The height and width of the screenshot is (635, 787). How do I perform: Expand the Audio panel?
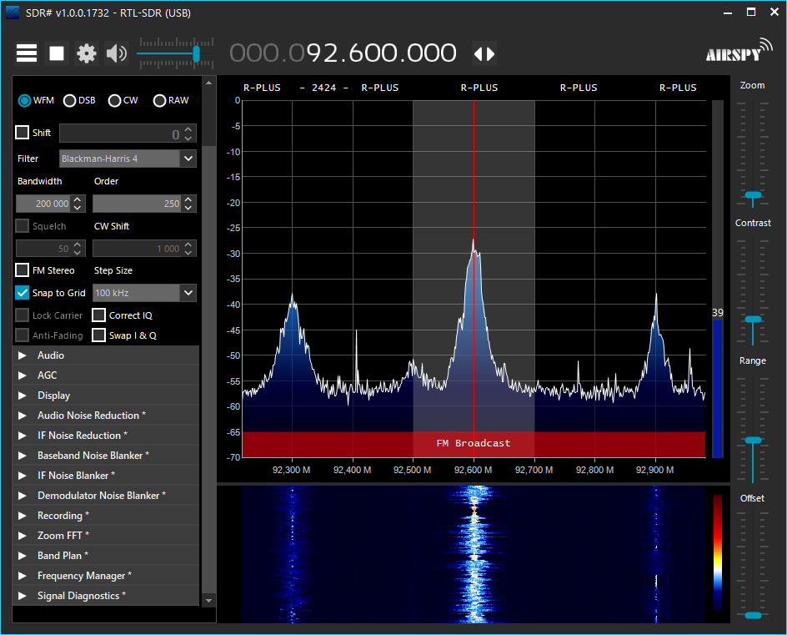[x=105, y=355]
